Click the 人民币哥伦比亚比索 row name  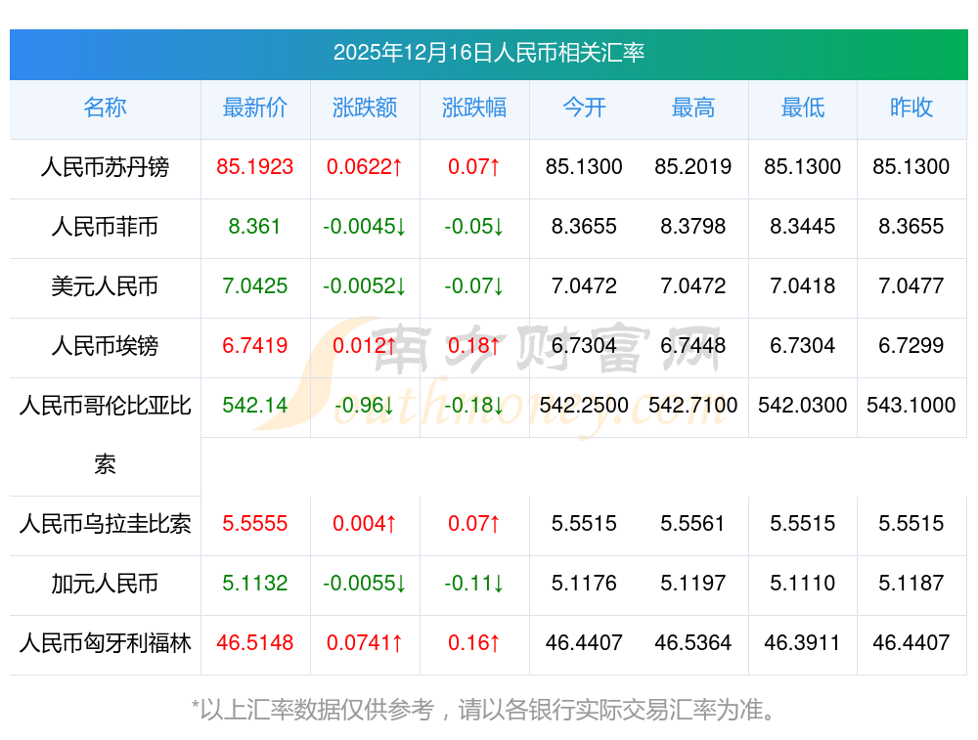pyautogui.click(x=105, y=406)
